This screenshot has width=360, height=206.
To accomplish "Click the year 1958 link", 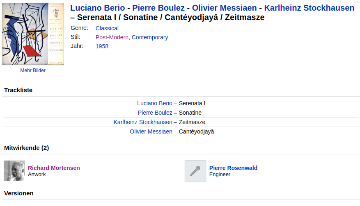I will tap(102, 46).
